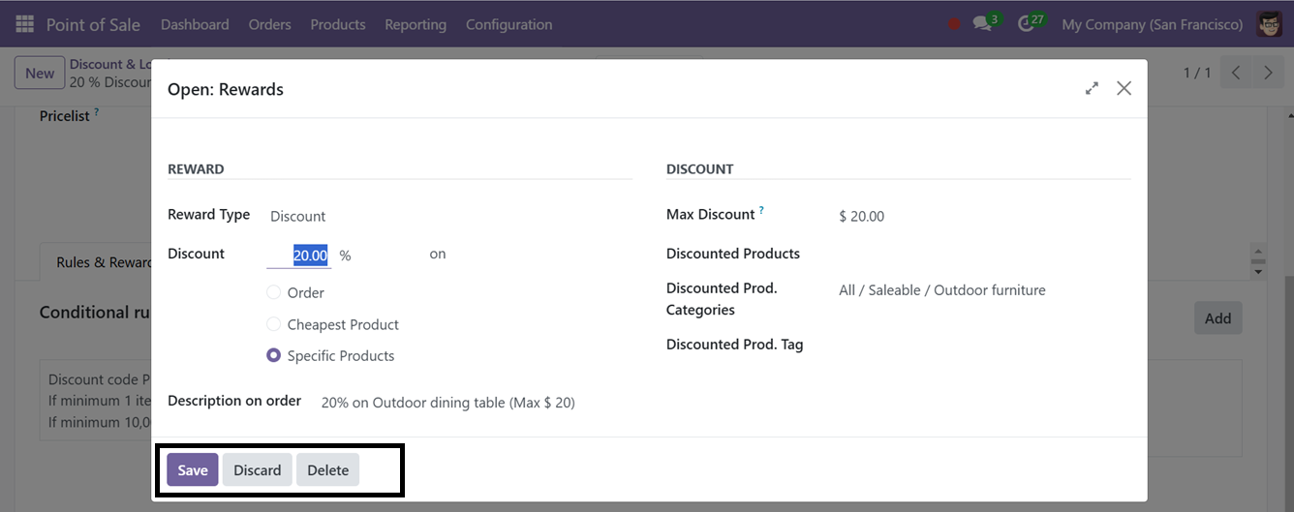Delete the reward

click(x=327, y=469)
